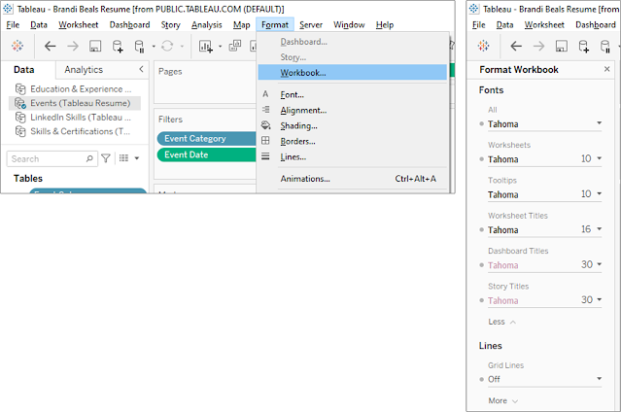Choose Alignment... from the Format menu
The height and width of the screenshot is (412, 621).
(x=352, y=110)
